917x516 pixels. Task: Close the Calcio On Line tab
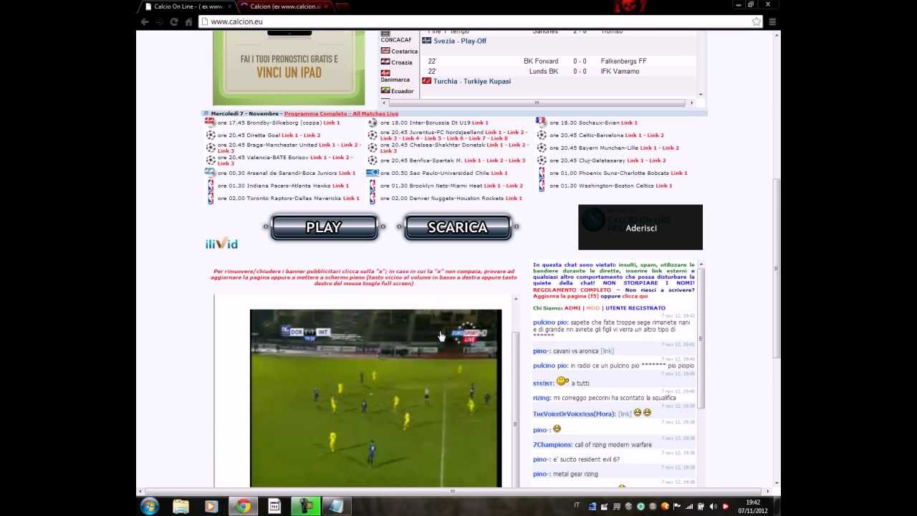230,6
